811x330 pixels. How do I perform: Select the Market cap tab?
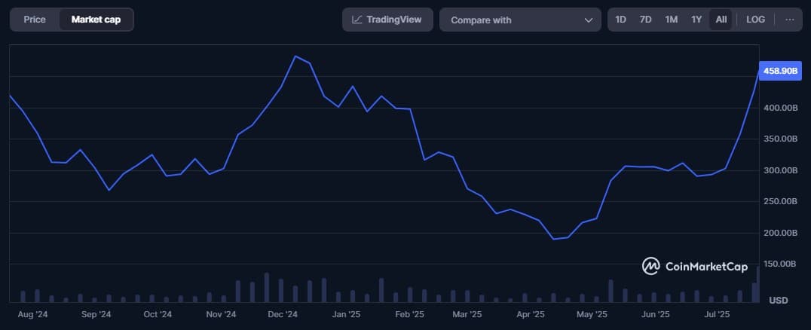coord(96,20)
